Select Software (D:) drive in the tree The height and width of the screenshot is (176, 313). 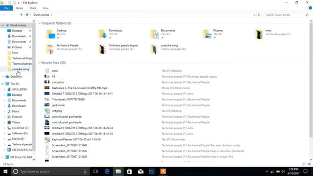click(20, 133)
